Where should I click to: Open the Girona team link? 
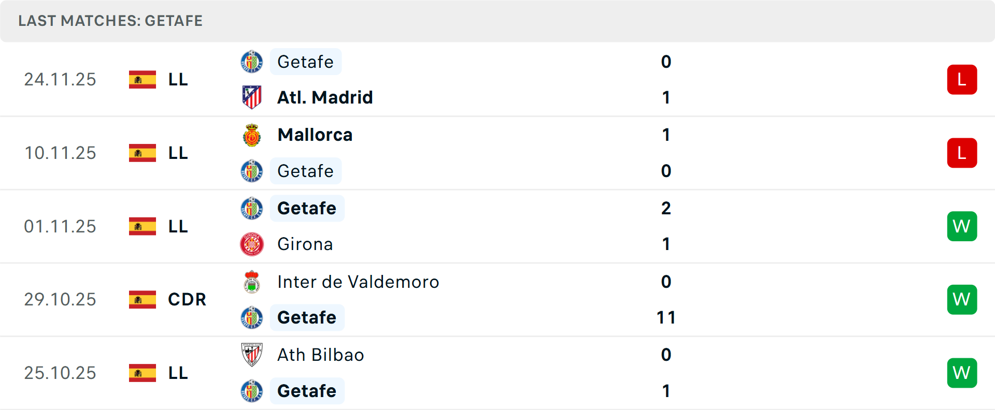305,244
